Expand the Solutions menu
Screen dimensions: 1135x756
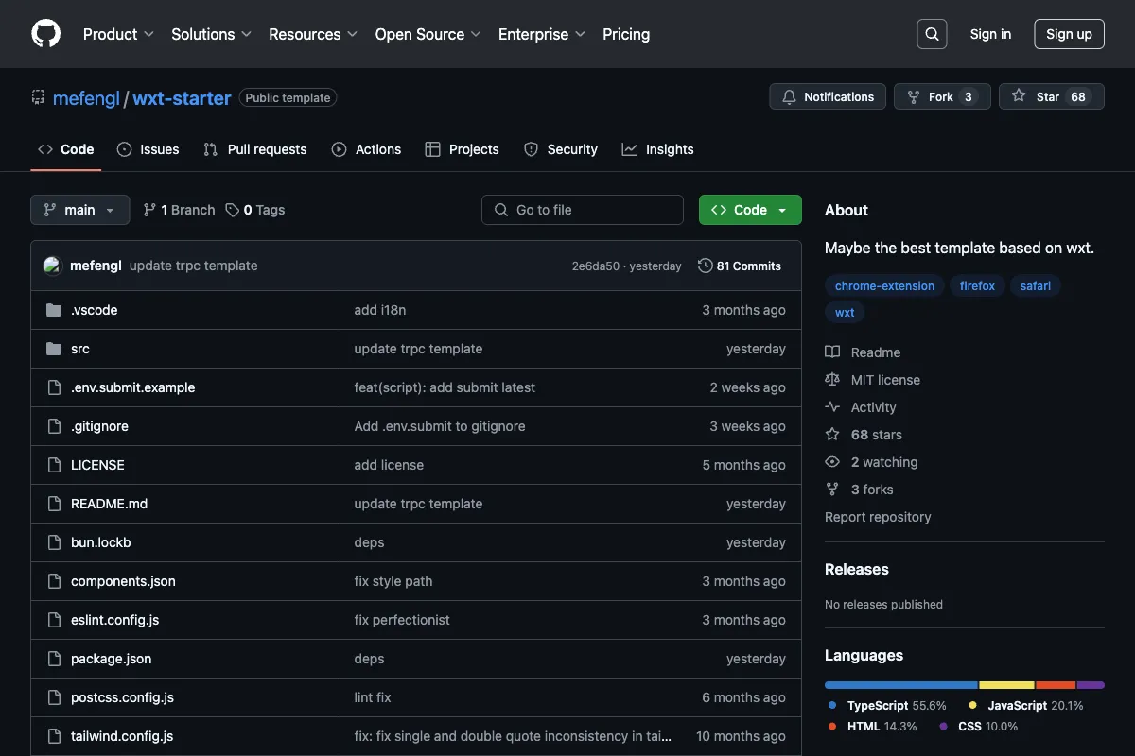211,34
